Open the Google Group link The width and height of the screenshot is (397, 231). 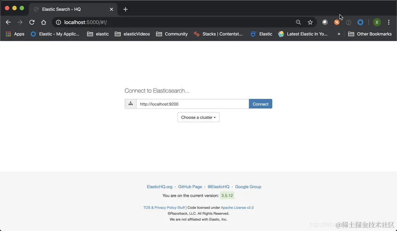248,187
